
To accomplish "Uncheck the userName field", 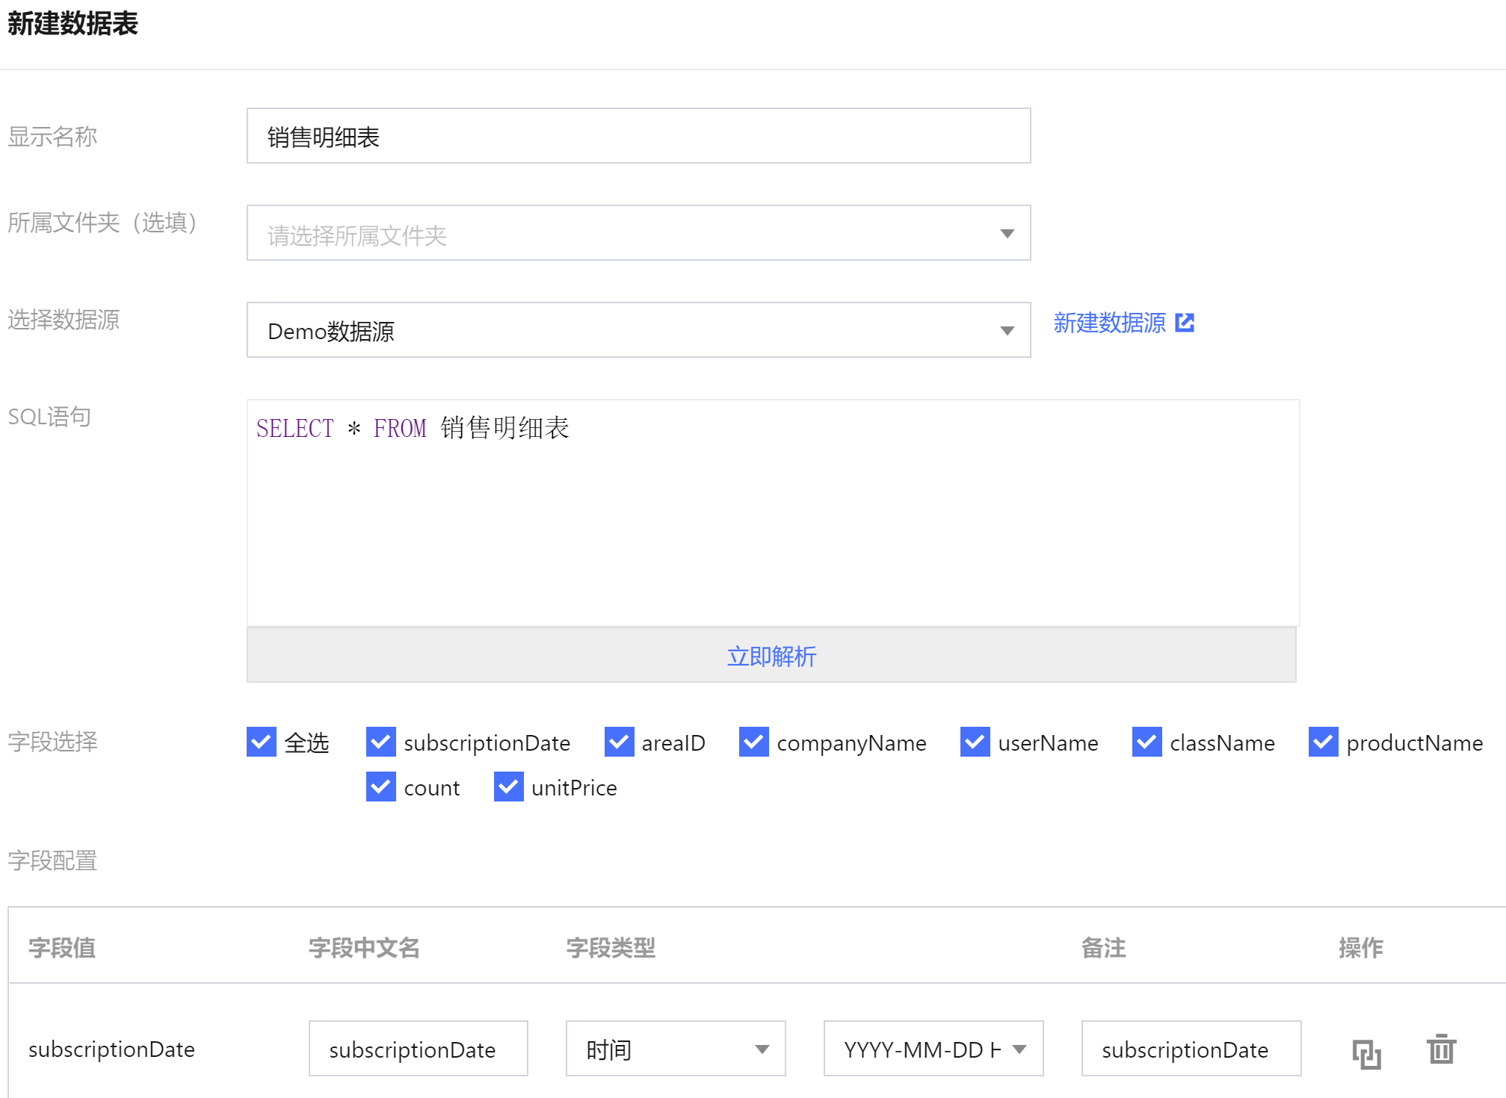I will point(975,742).
